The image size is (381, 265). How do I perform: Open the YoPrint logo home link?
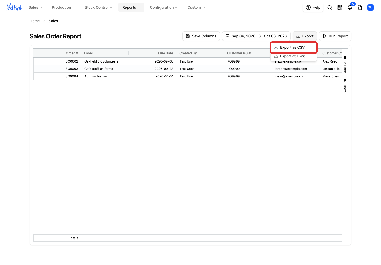[14, 7]
